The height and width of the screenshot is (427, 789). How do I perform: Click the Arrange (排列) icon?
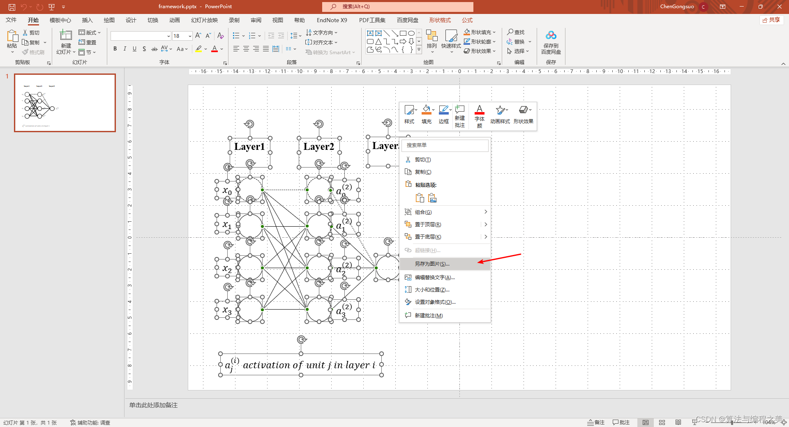(x=431, y=36)
